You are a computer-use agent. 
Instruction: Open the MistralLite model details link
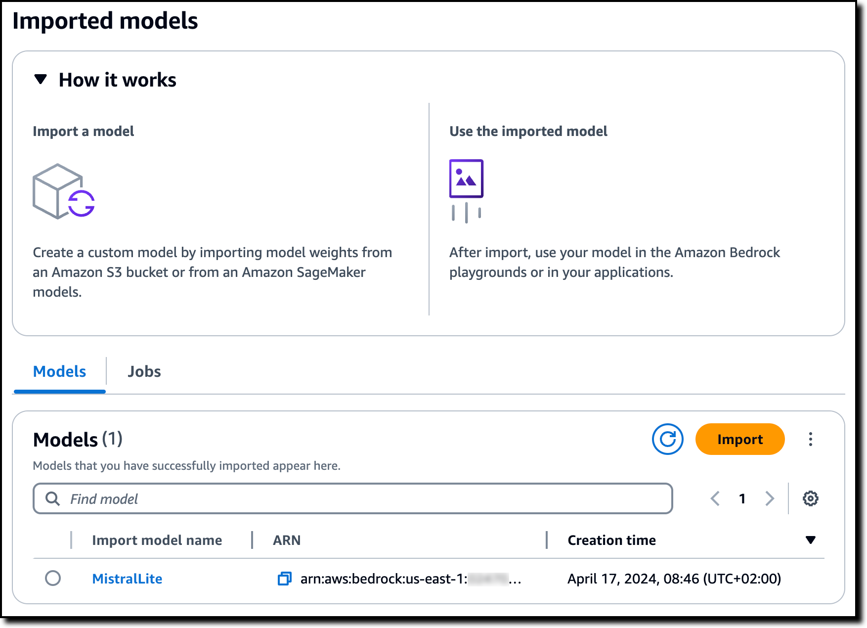(x=127, y=579)
